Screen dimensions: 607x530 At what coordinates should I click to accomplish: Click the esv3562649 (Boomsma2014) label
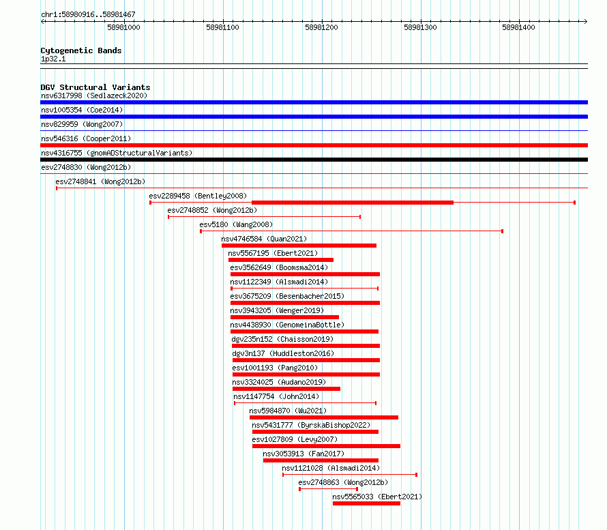coord(279,267)
